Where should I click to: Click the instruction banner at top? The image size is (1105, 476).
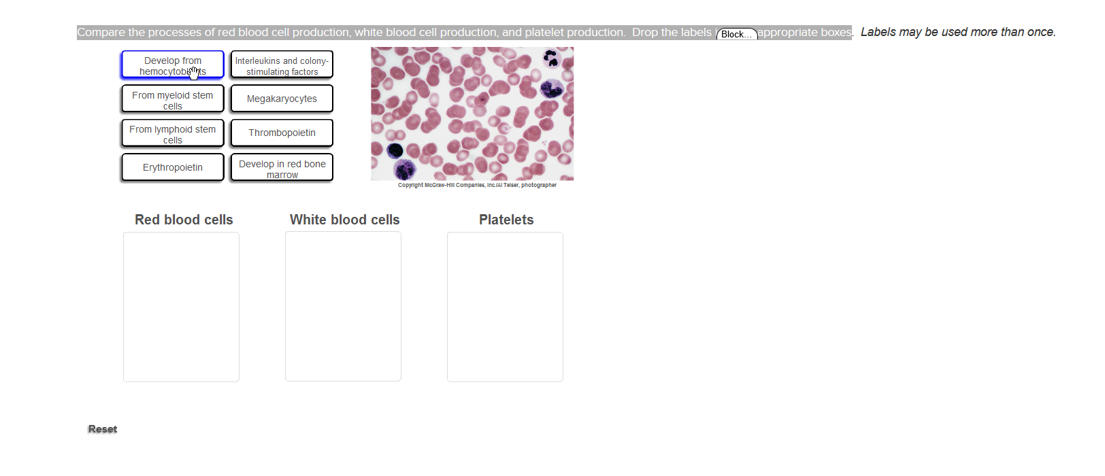point(408,32)
